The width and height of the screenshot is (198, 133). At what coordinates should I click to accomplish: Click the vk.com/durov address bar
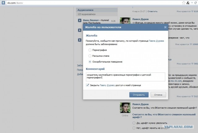coord(93,3)
